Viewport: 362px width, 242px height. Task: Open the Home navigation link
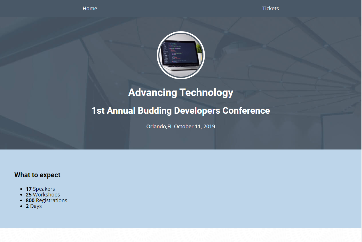[x=90, y=9]
